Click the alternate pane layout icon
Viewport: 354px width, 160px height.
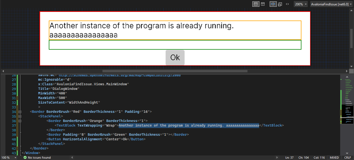[x=263, y=4]
